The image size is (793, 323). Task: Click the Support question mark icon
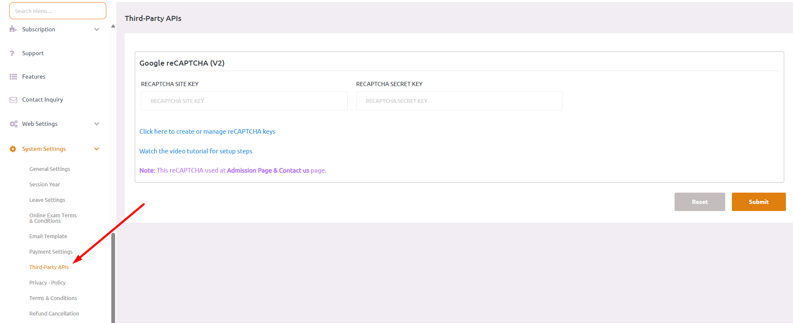click(x=12, y=53)
